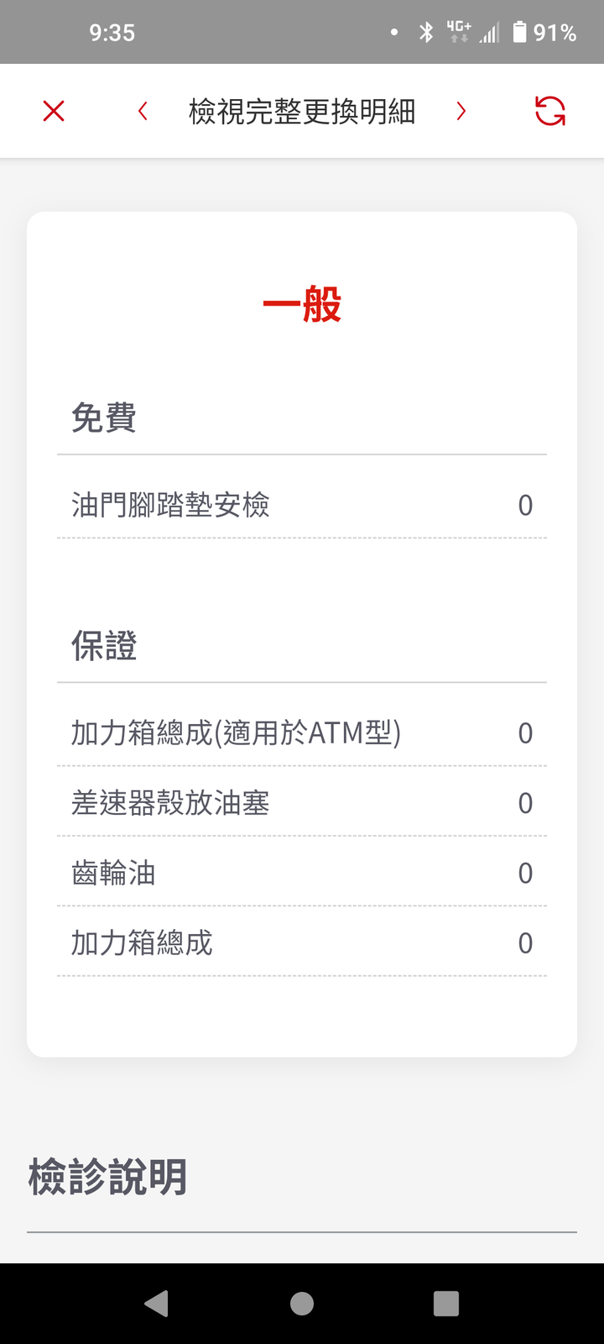604x1344 pixels.
Task: Tap the Bluetooth status icon
Action: pyautogui.click(x=426, y=33)
